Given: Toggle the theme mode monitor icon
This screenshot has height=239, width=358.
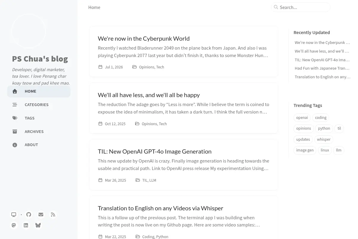Looking at the screenshot, I should (x=14, y=215).
